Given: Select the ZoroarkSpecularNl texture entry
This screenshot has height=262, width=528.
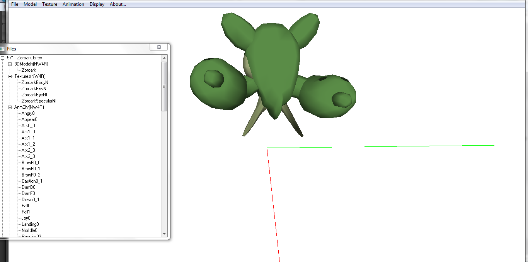Looking at the screenshot, I should pyautogui.click(x=39, y=101).
